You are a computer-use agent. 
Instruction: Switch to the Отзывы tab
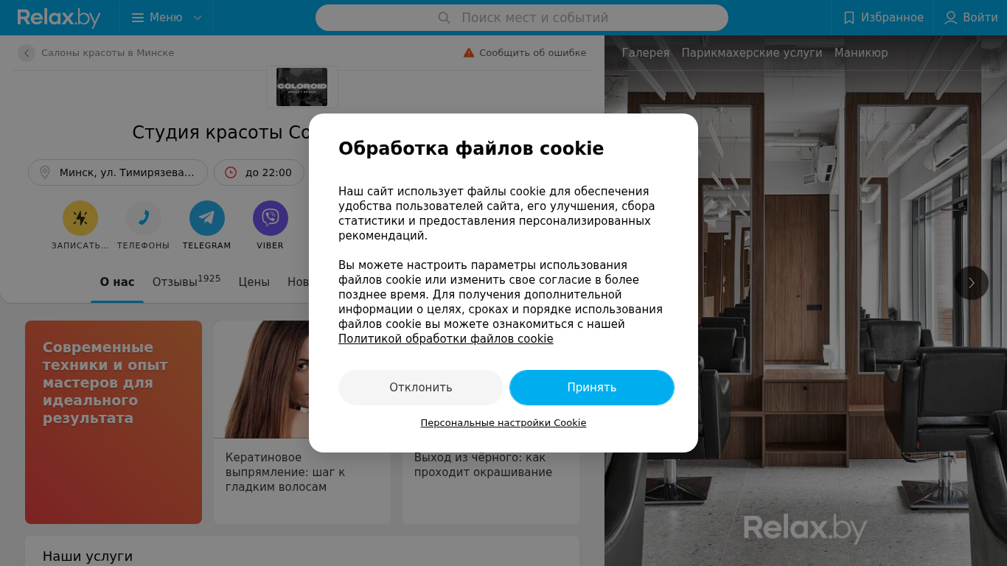(x=187, y=282)
